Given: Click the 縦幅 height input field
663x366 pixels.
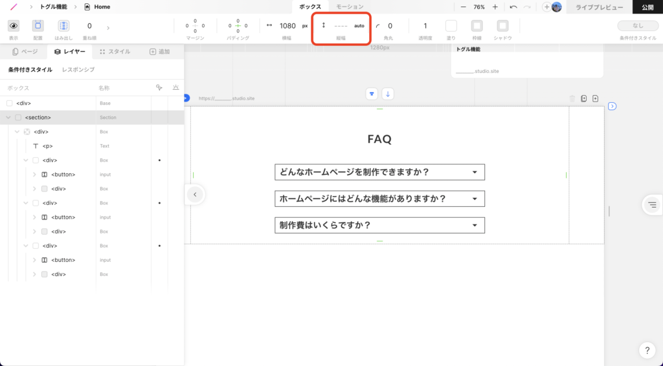Looking at the screenshot, I should click(x=341, y=26).
